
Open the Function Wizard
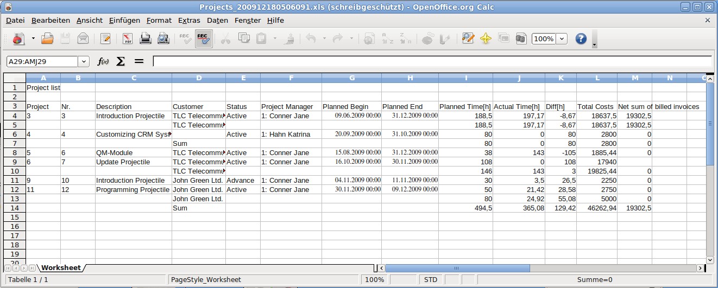point(103,61)
